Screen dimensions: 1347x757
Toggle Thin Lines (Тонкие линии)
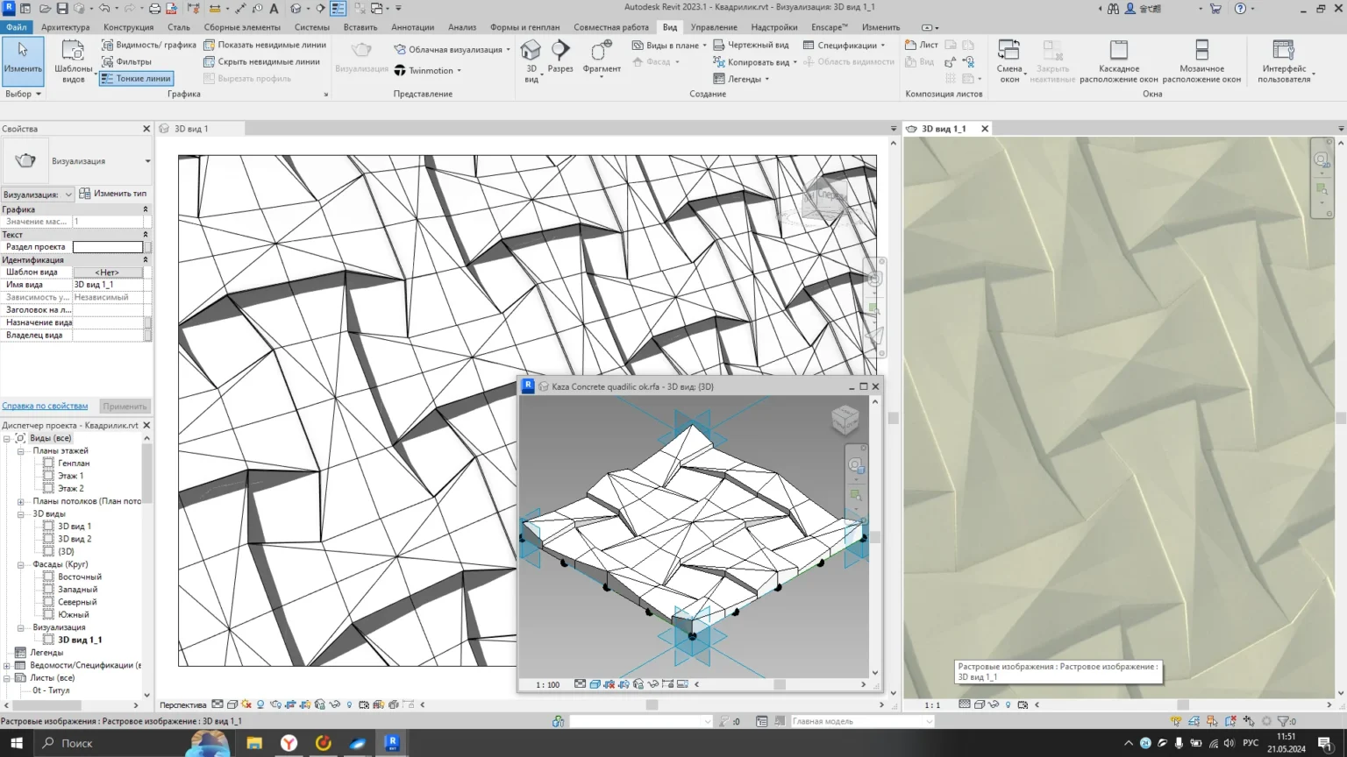[136, 78]
